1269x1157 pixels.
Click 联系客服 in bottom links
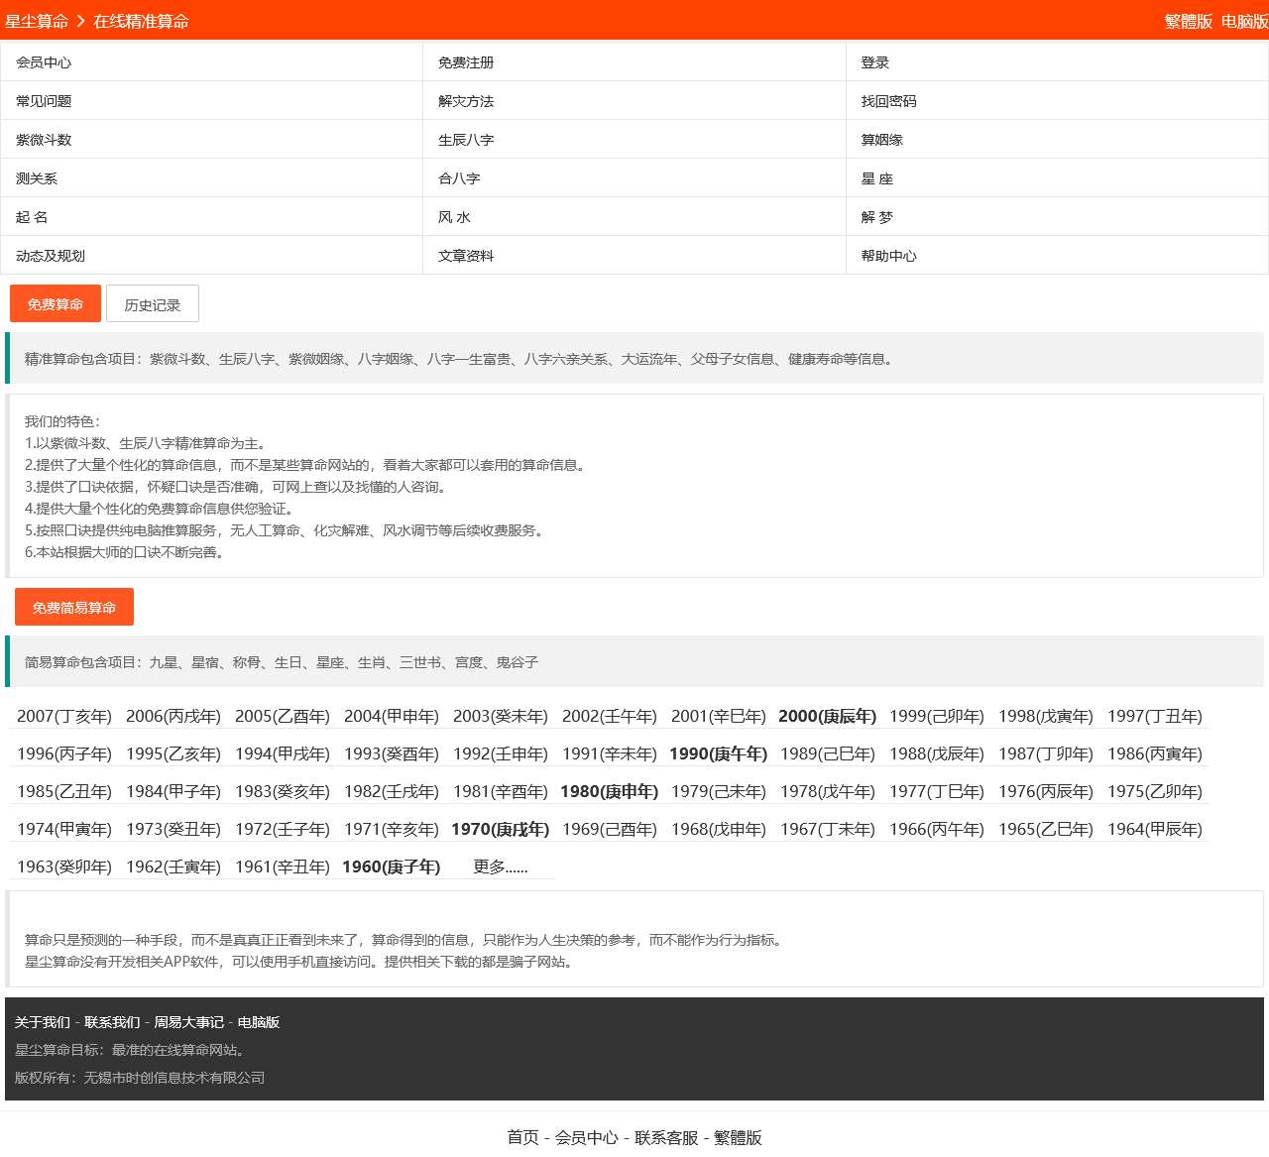[666, 1137]
